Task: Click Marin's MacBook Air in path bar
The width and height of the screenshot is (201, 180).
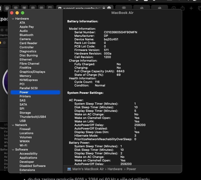Action: (x=88, y=169)
